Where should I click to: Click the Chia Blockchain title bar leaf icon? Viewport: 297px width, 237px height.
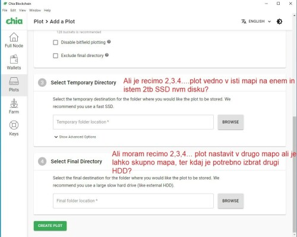point(5,4)
